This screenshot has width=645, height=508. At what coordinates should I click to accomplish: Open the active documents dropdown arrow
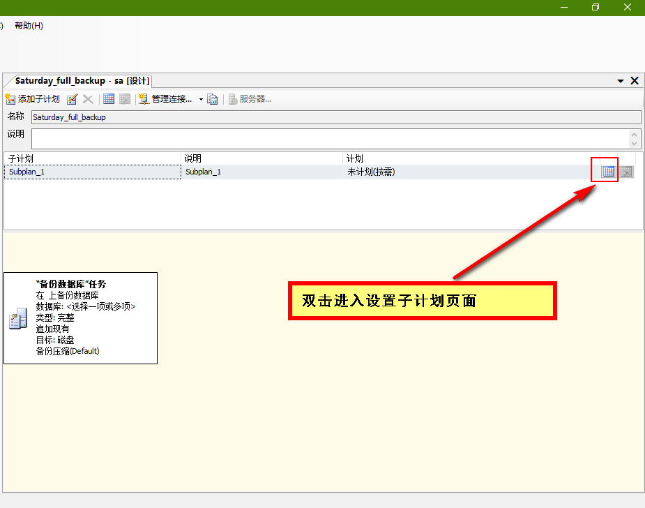[x=621, y=81]
